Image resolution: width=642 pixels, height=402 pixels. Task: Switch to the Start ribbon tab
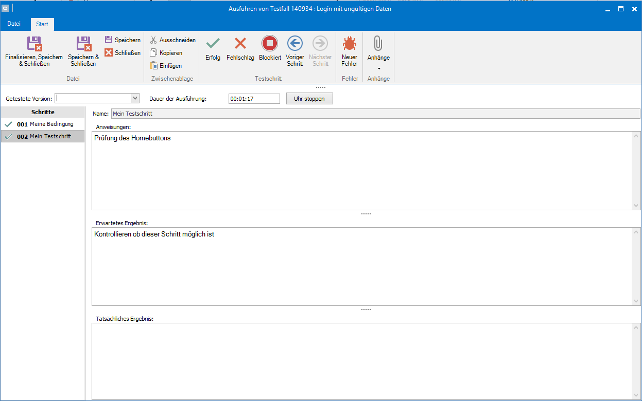tap(42, 24)
